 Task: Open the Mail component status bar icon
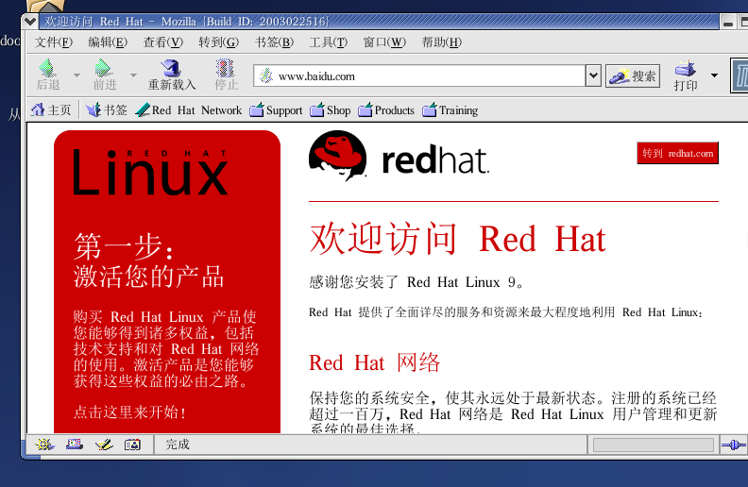75,445
